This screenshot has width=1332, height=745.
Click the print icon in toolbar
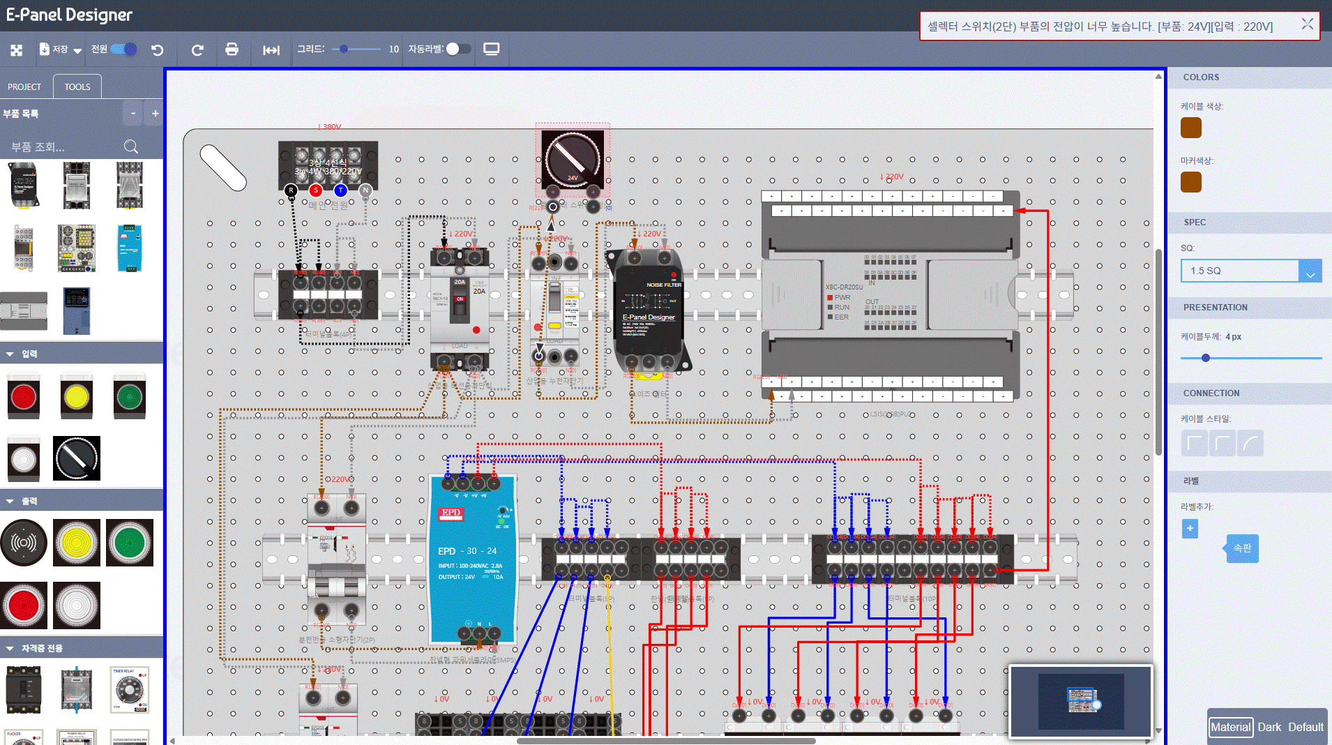[x=232, y=50]
